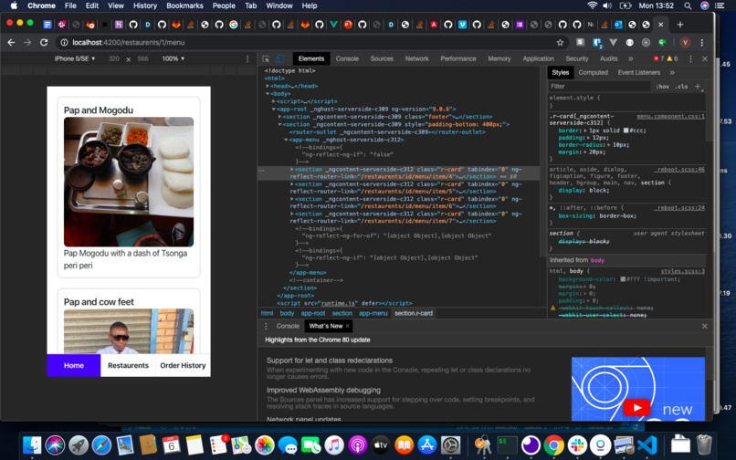
Task: Collapse the app-root element node
Action: pos(274,109)
